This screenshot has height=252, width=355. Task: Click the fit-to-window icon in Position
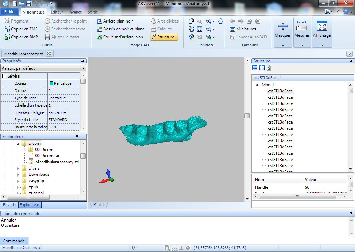pos(200,29)
